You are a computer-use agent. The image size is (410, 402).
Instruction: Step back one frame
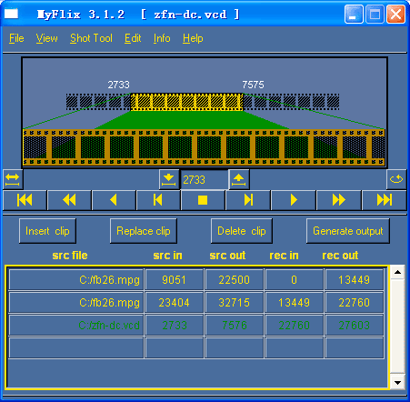coord(158,200)
